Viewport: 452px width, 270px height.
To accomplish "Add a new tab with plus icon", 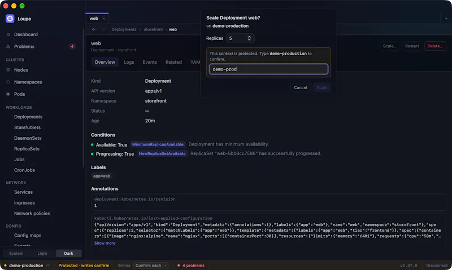I will point(446,19).
